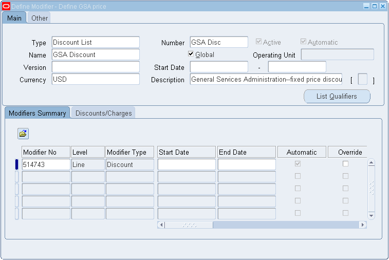The width and height of the screenshot is (389, 260).
Task: Enable Override checkbox for modifier 514743
Action: 345,164
